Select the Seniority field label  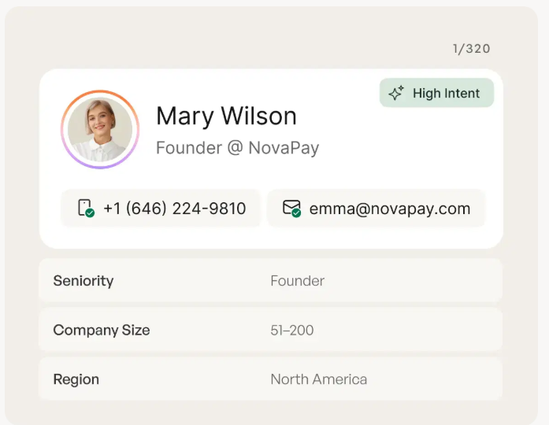(x=83, y=280)
